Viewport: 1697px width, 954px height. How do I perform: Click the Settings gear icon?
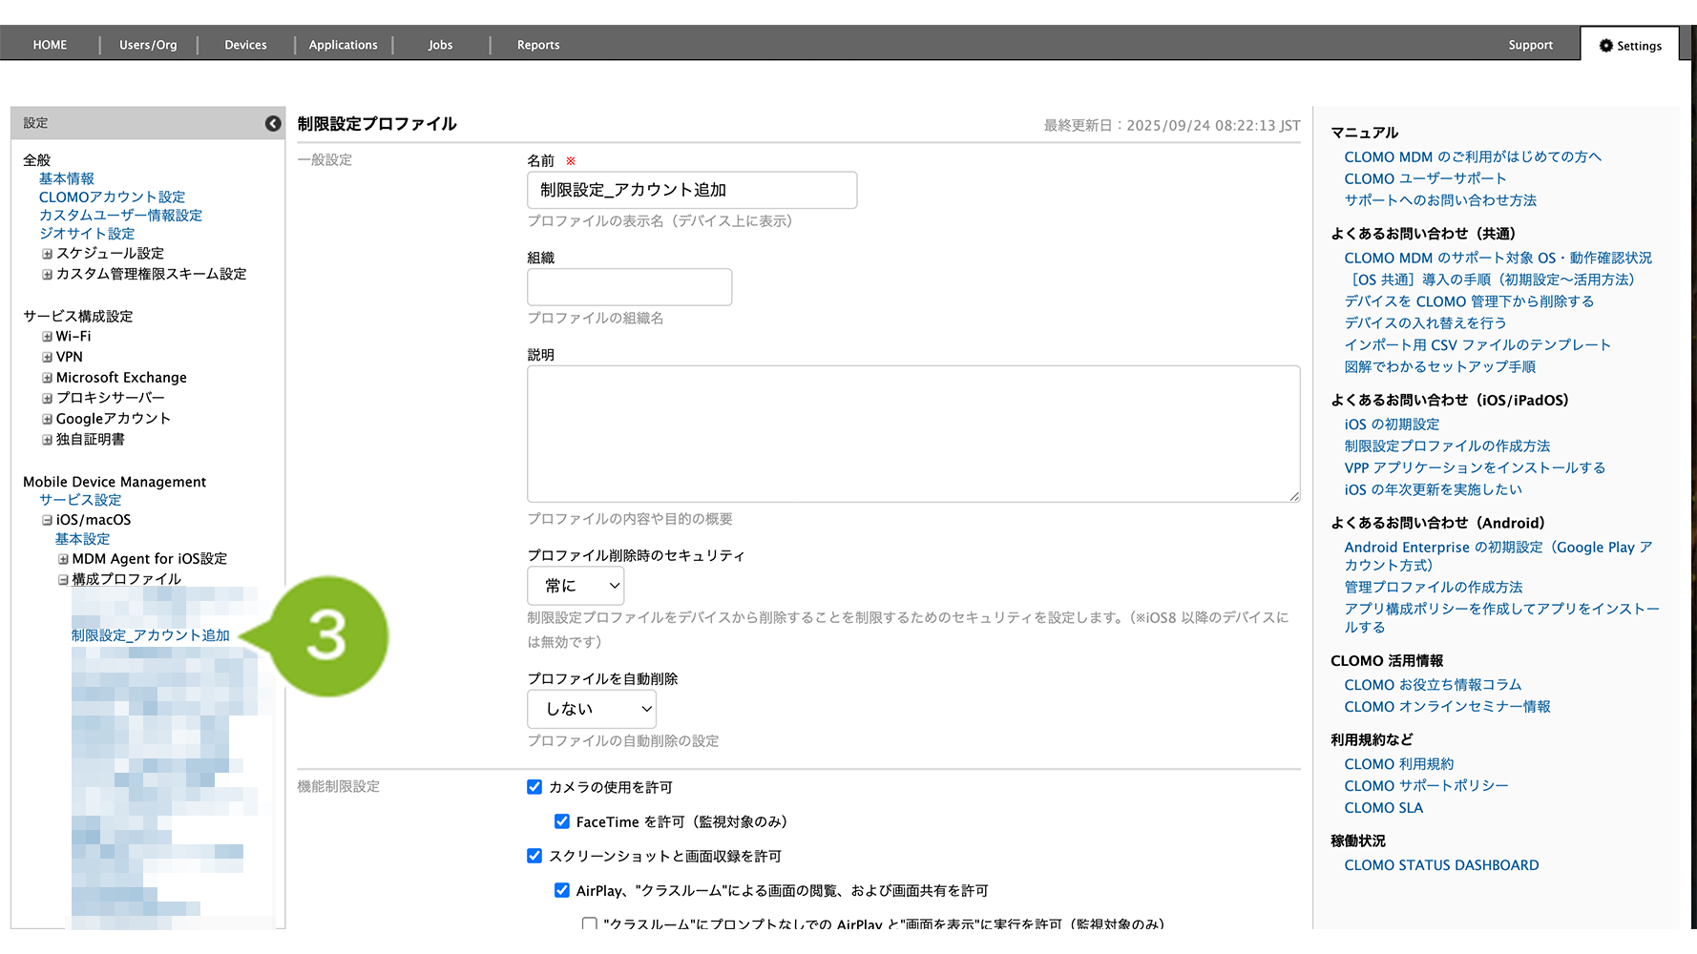click(1606, 46)
